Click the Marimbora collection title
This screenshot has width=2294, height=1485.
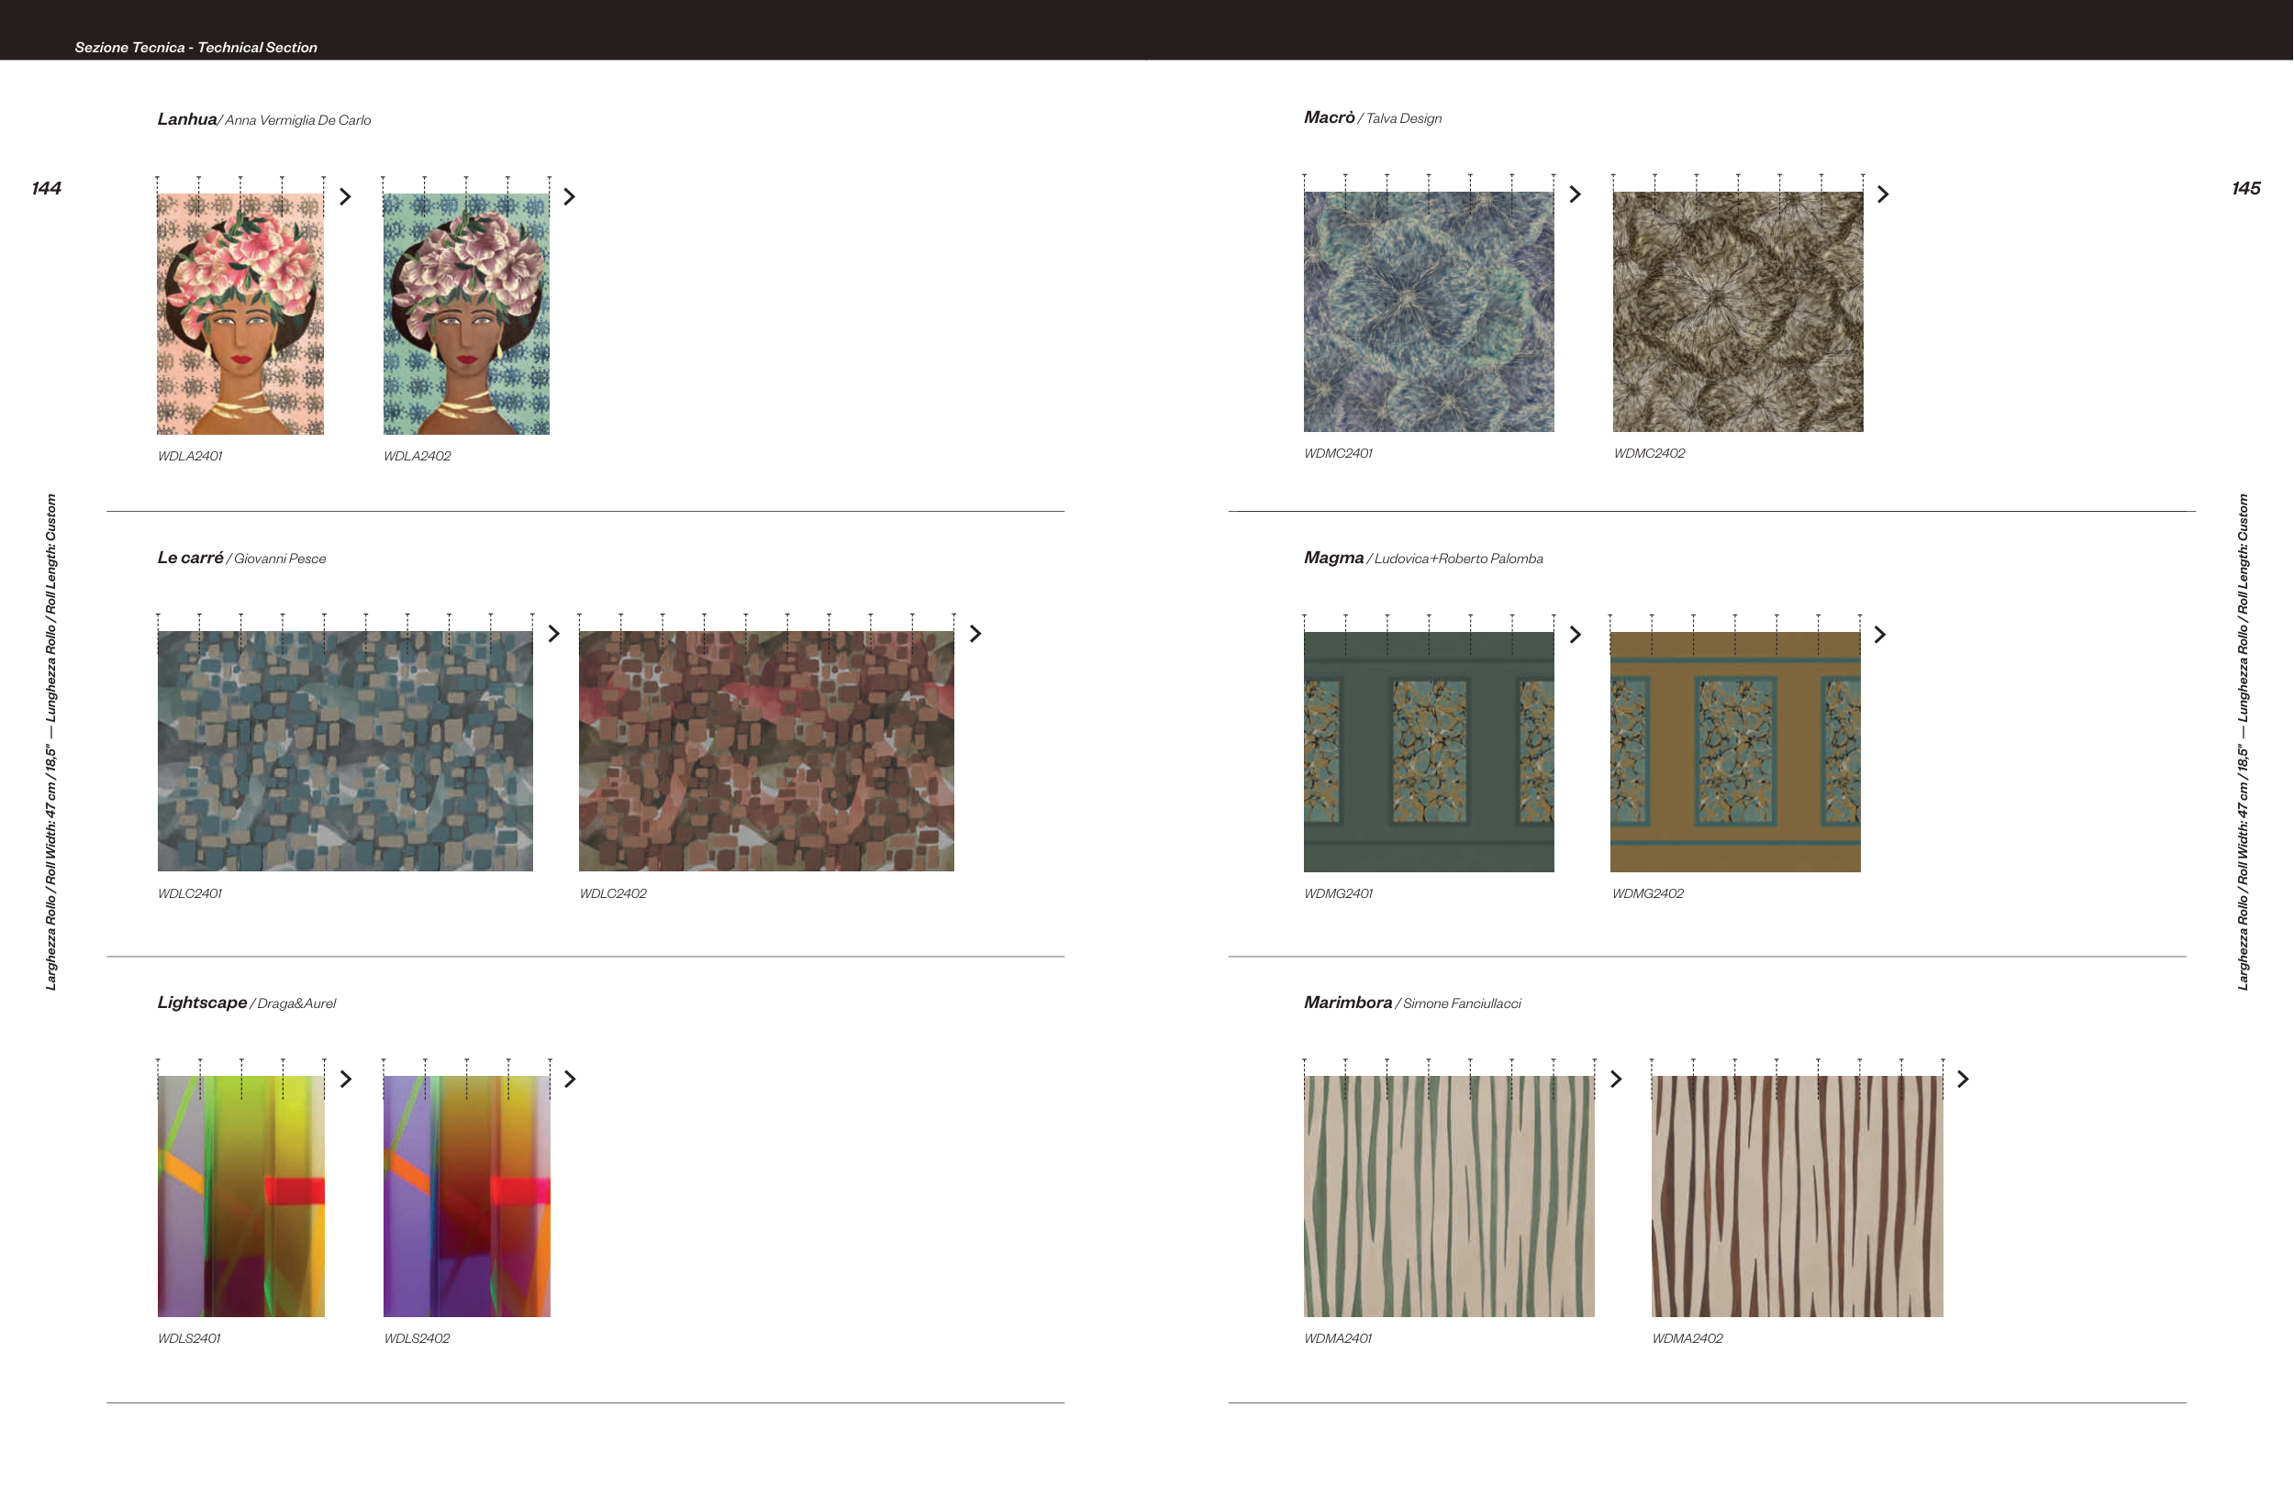1347,1003
